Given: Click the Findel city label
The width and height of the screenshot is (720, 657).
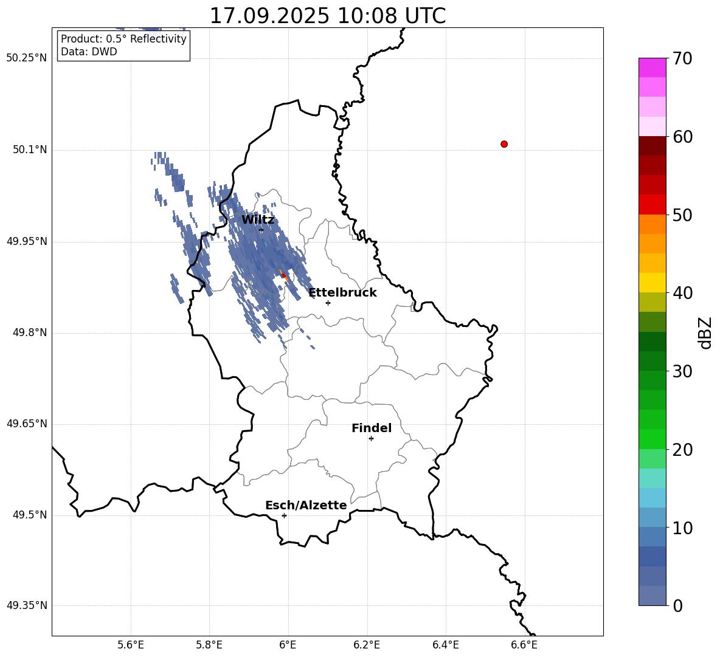Looking at the screenshot, I should click(x=372, y=428).
